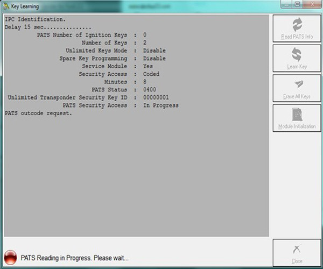
Task: Click the red status indicator light
Action: [x=10, y=257]
